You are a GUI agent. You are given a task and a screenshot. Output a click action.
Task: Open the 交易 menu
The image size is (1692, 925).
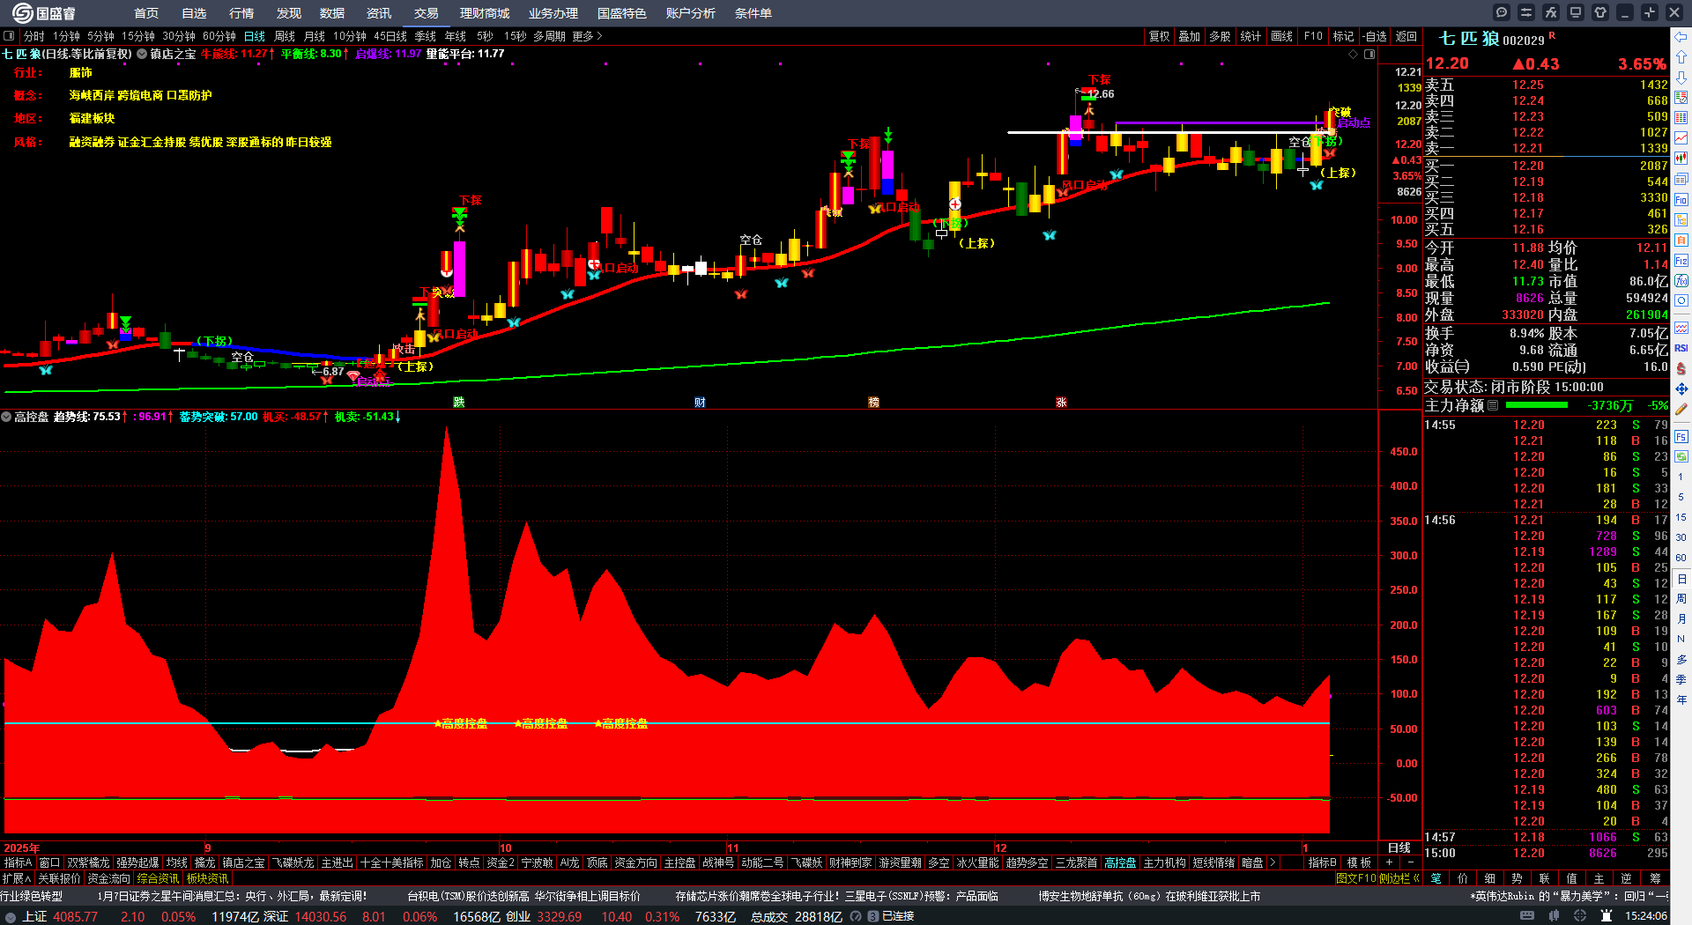pos(427,13)
